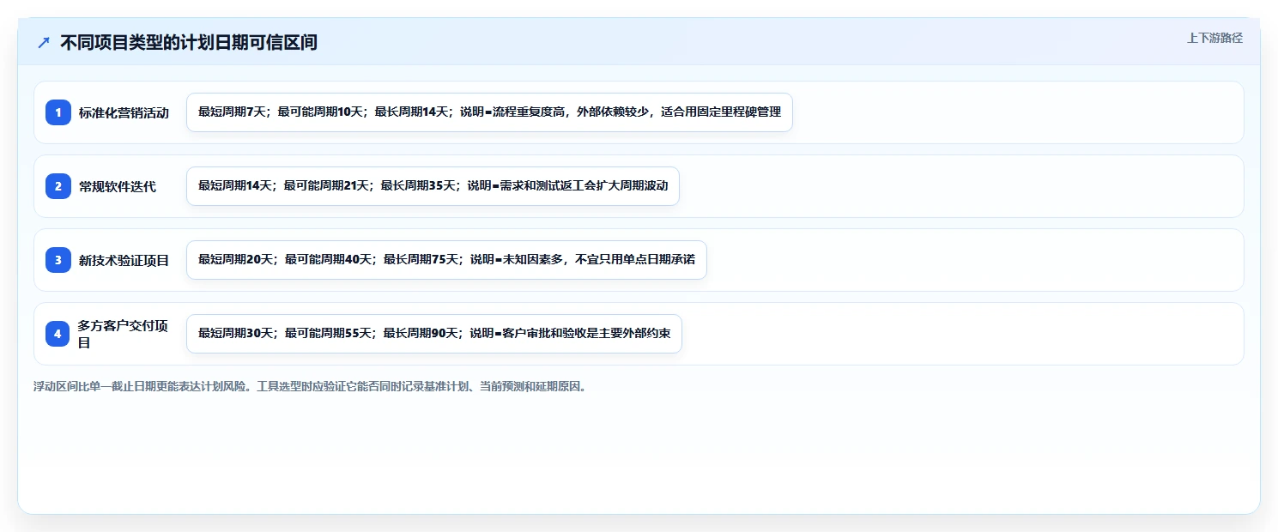Select the number 1 badge for 标准化营销活动
This screenshot has height=532, width=1278.
pos(58,112)
